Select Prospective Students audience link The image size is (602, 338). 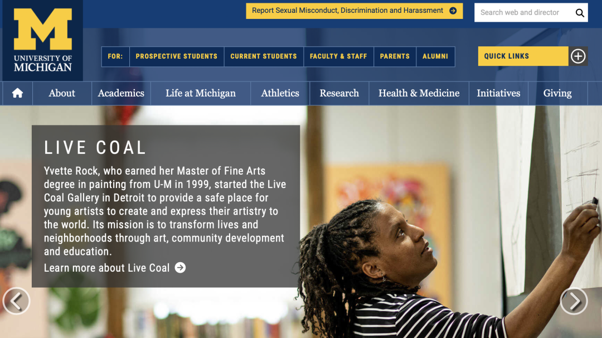click(177, 56)
